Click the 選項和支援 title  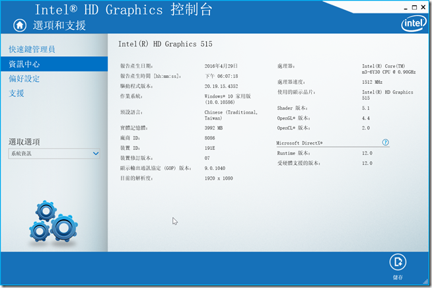coord(59,25)
